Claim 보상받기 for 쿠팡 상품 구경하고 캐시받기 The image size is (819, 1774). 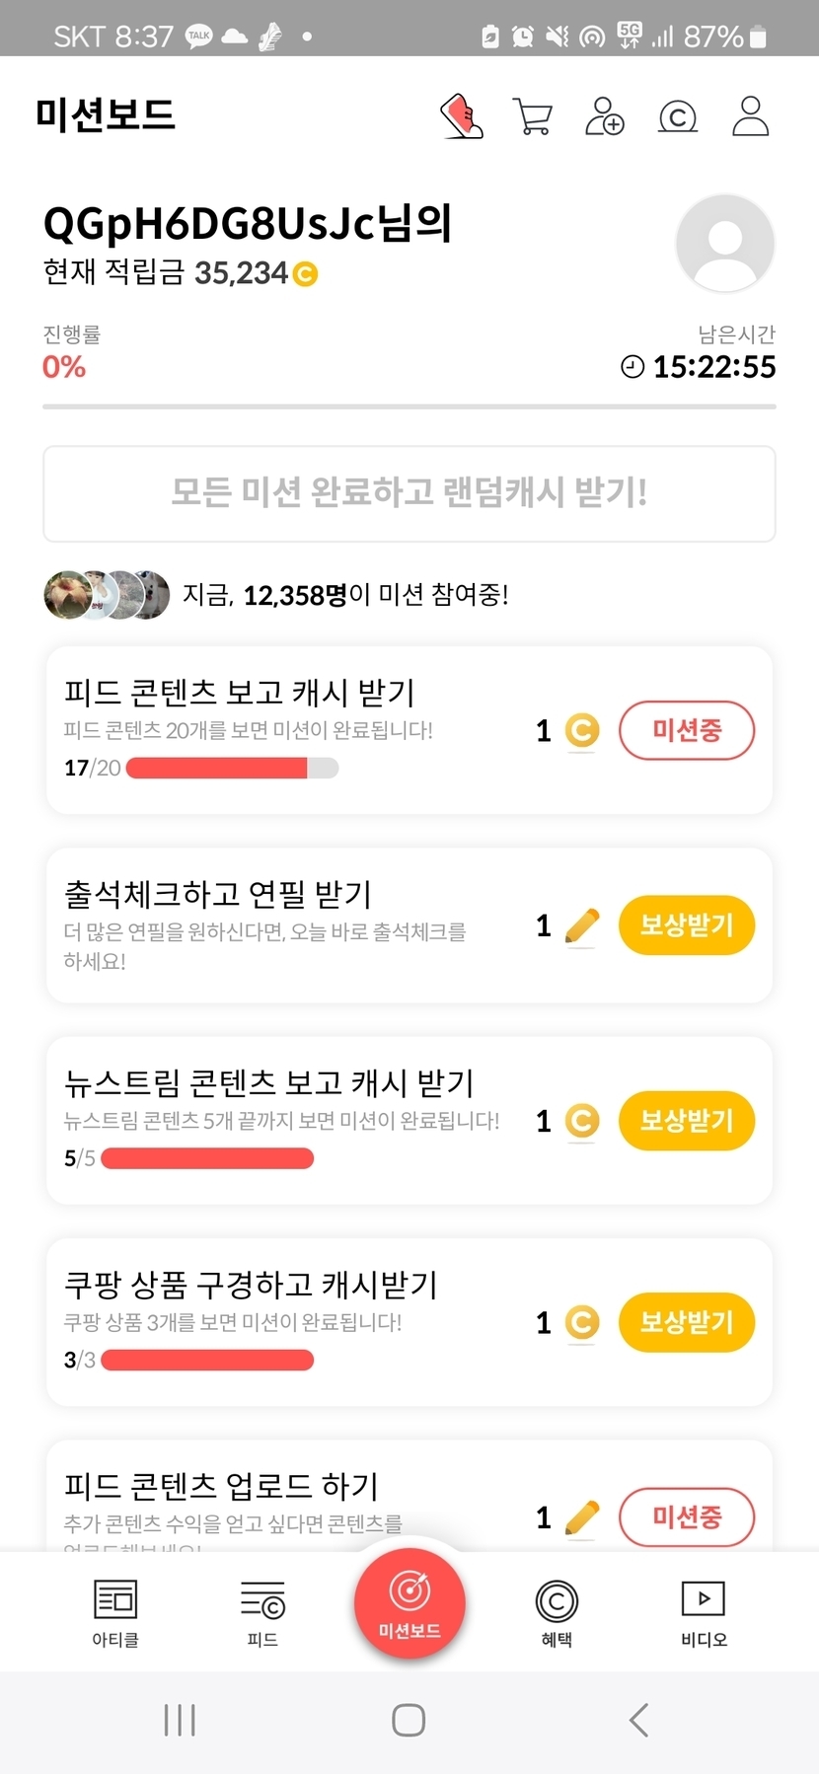(687, 1322)
